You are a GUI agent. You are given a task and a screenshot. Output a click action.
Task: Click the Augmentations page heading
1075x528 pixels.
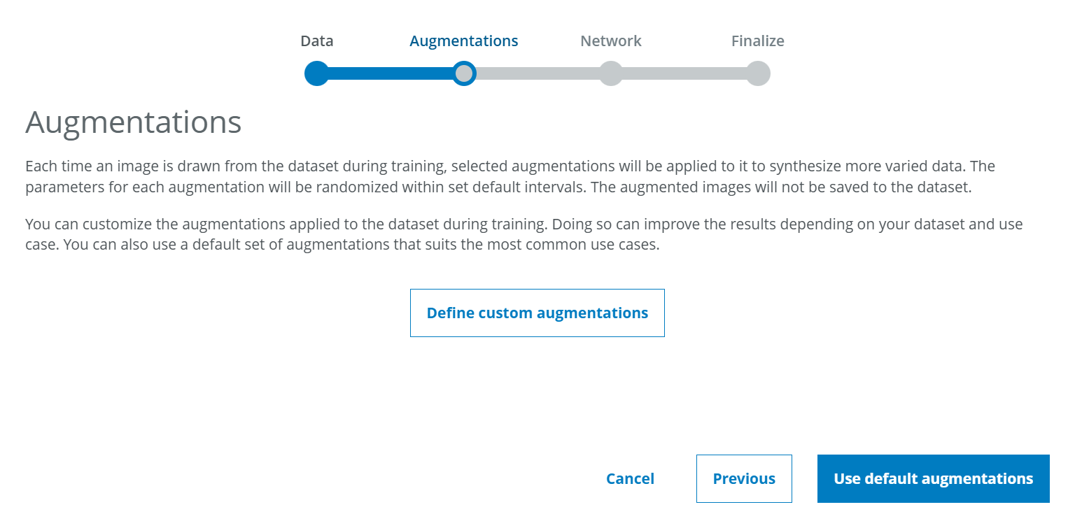[x=133, y=122]
